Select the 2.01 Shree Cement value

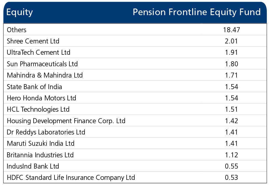231,41
